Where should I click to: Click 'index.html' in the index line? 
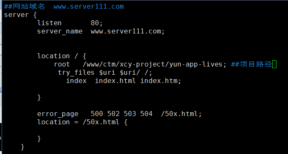[x=116, y=81]
